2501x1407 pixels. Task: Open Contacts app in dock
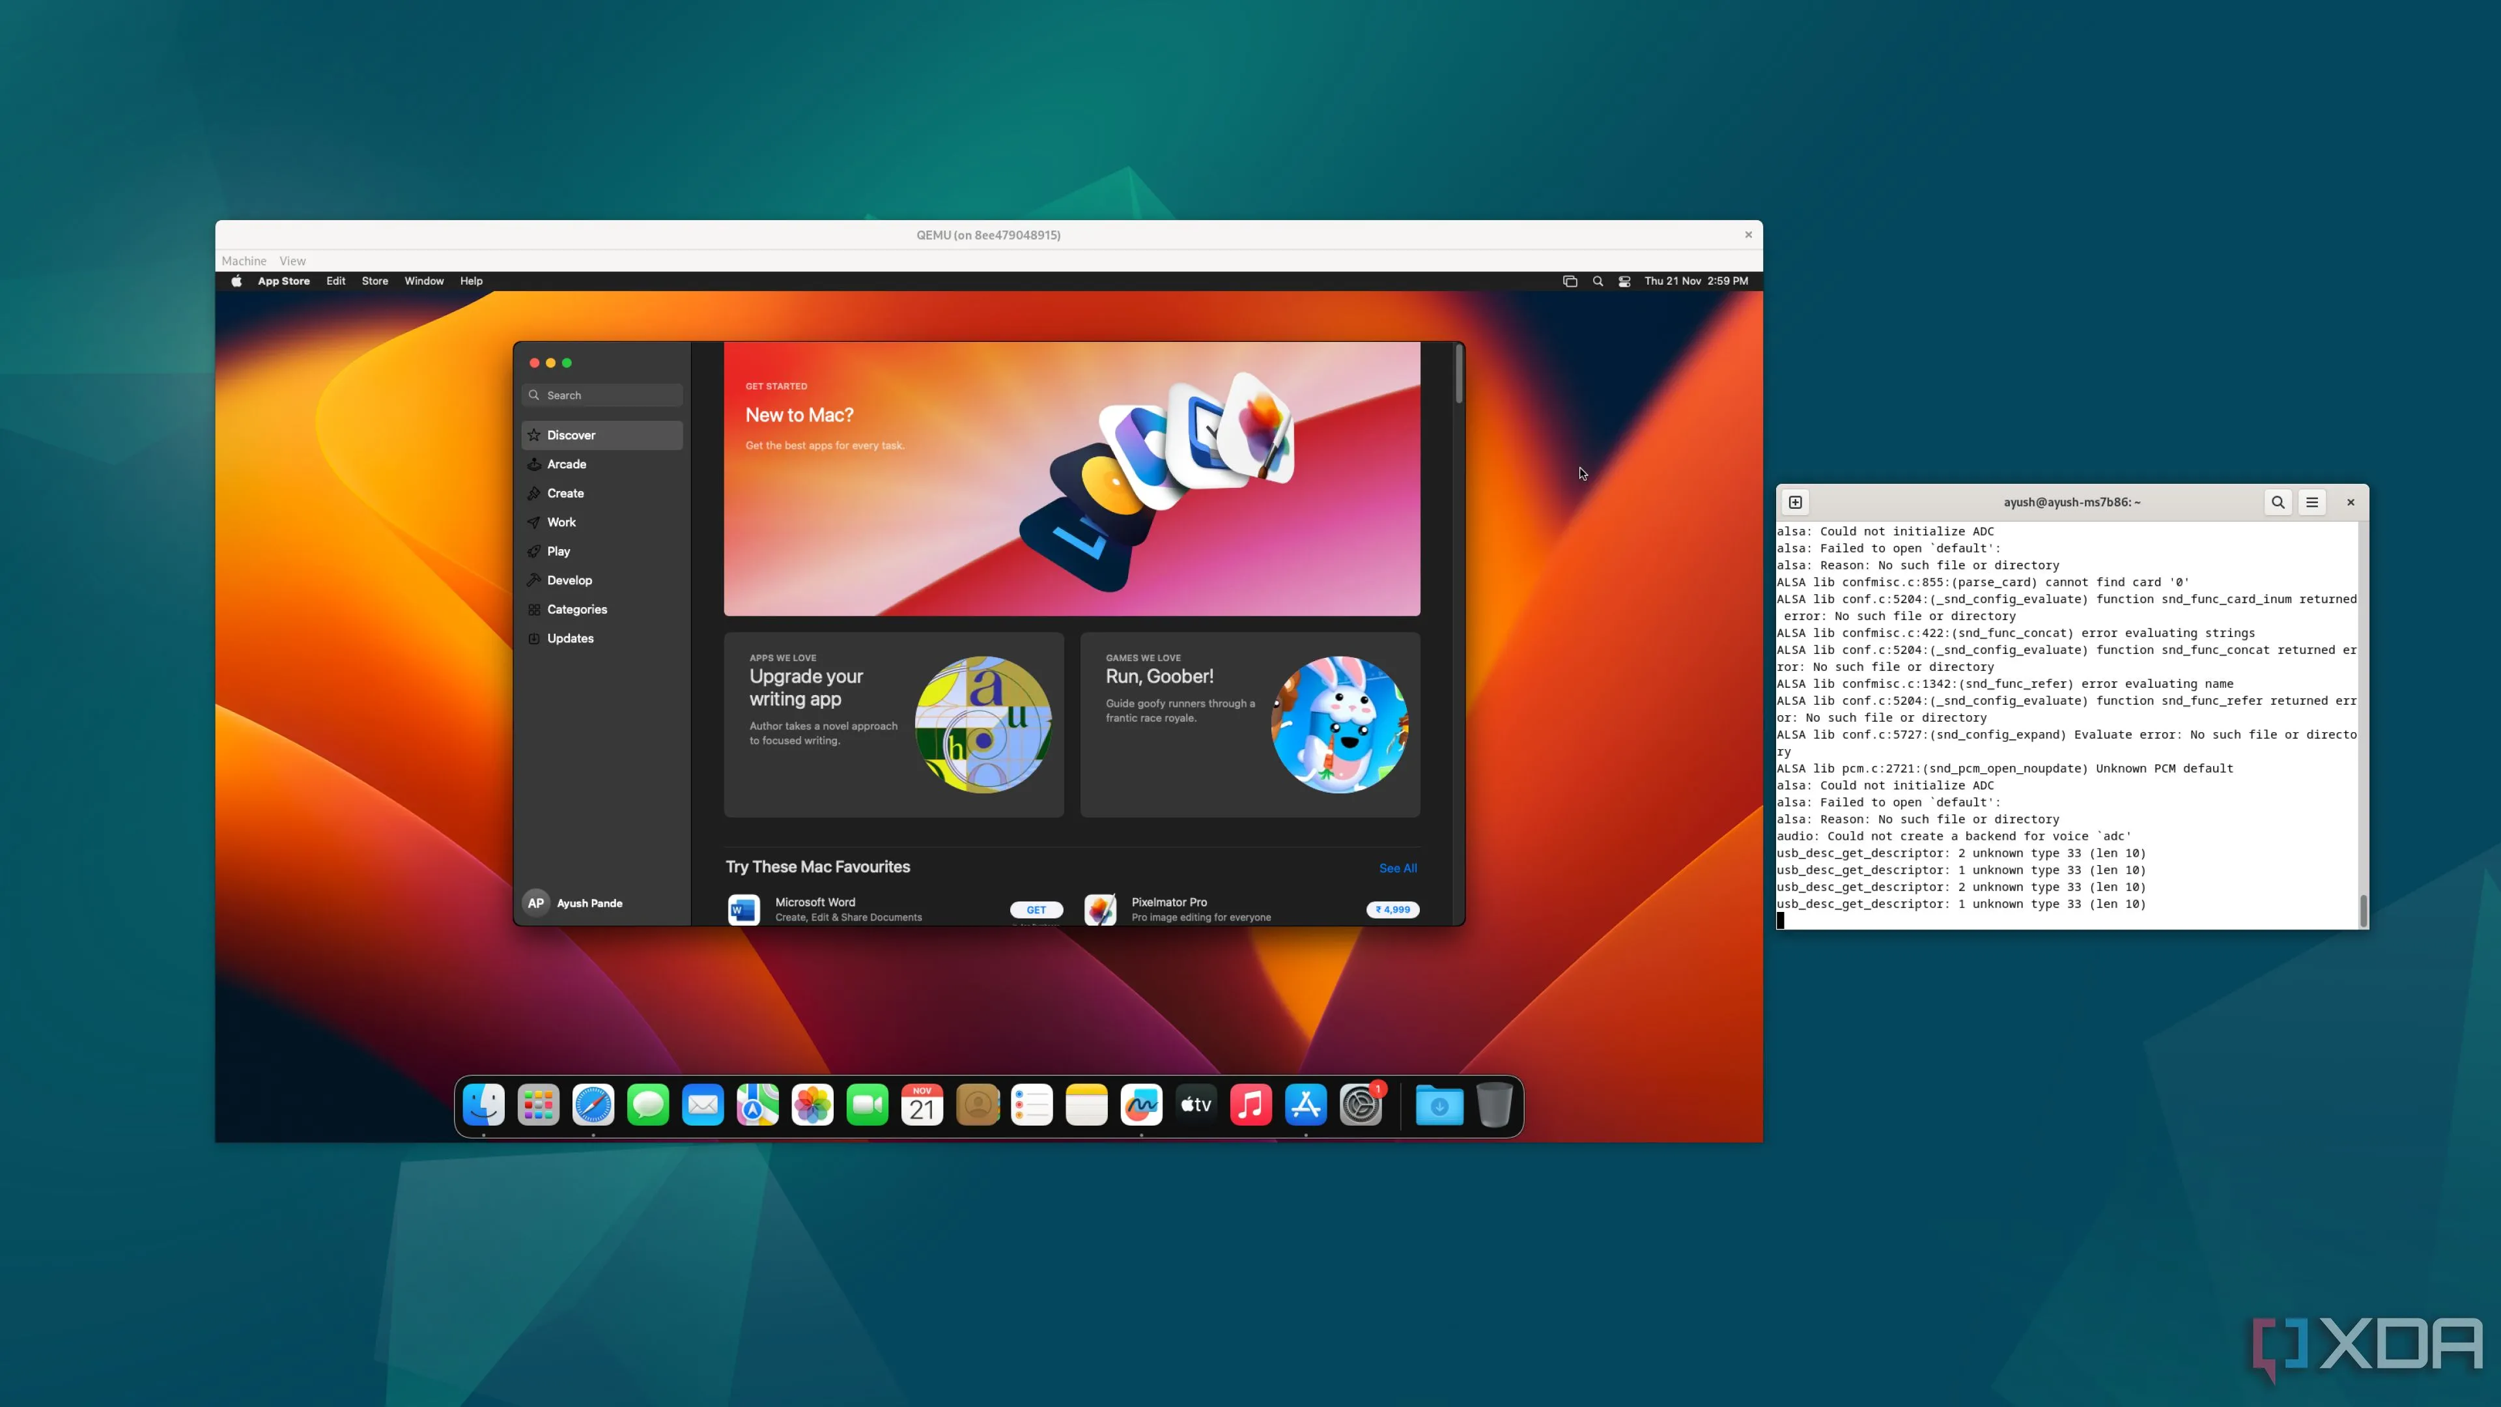[x=978, y=1105]
